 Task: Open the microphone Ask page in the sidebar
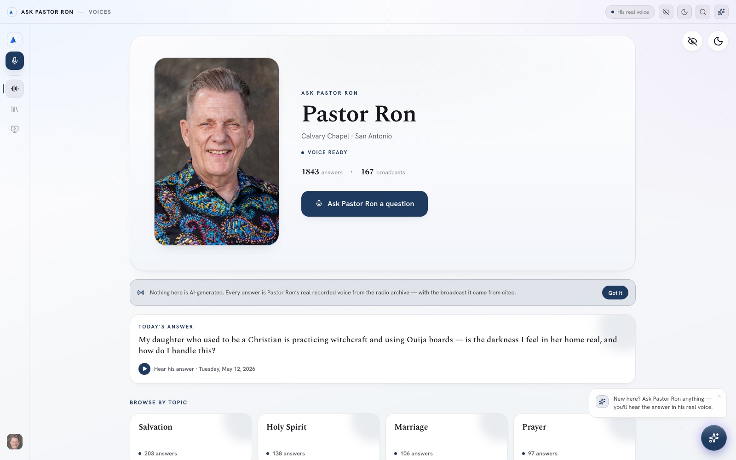click(15, 61)
